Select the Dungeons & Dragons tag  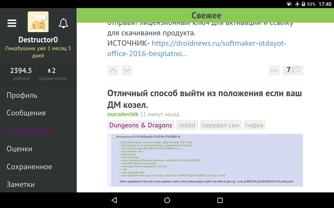point(140,125)
